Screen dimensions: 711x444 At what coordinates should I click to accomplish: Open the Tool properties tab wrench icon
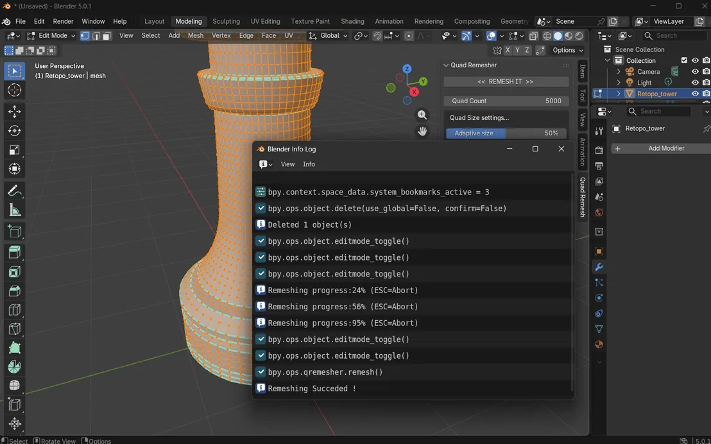599,131
